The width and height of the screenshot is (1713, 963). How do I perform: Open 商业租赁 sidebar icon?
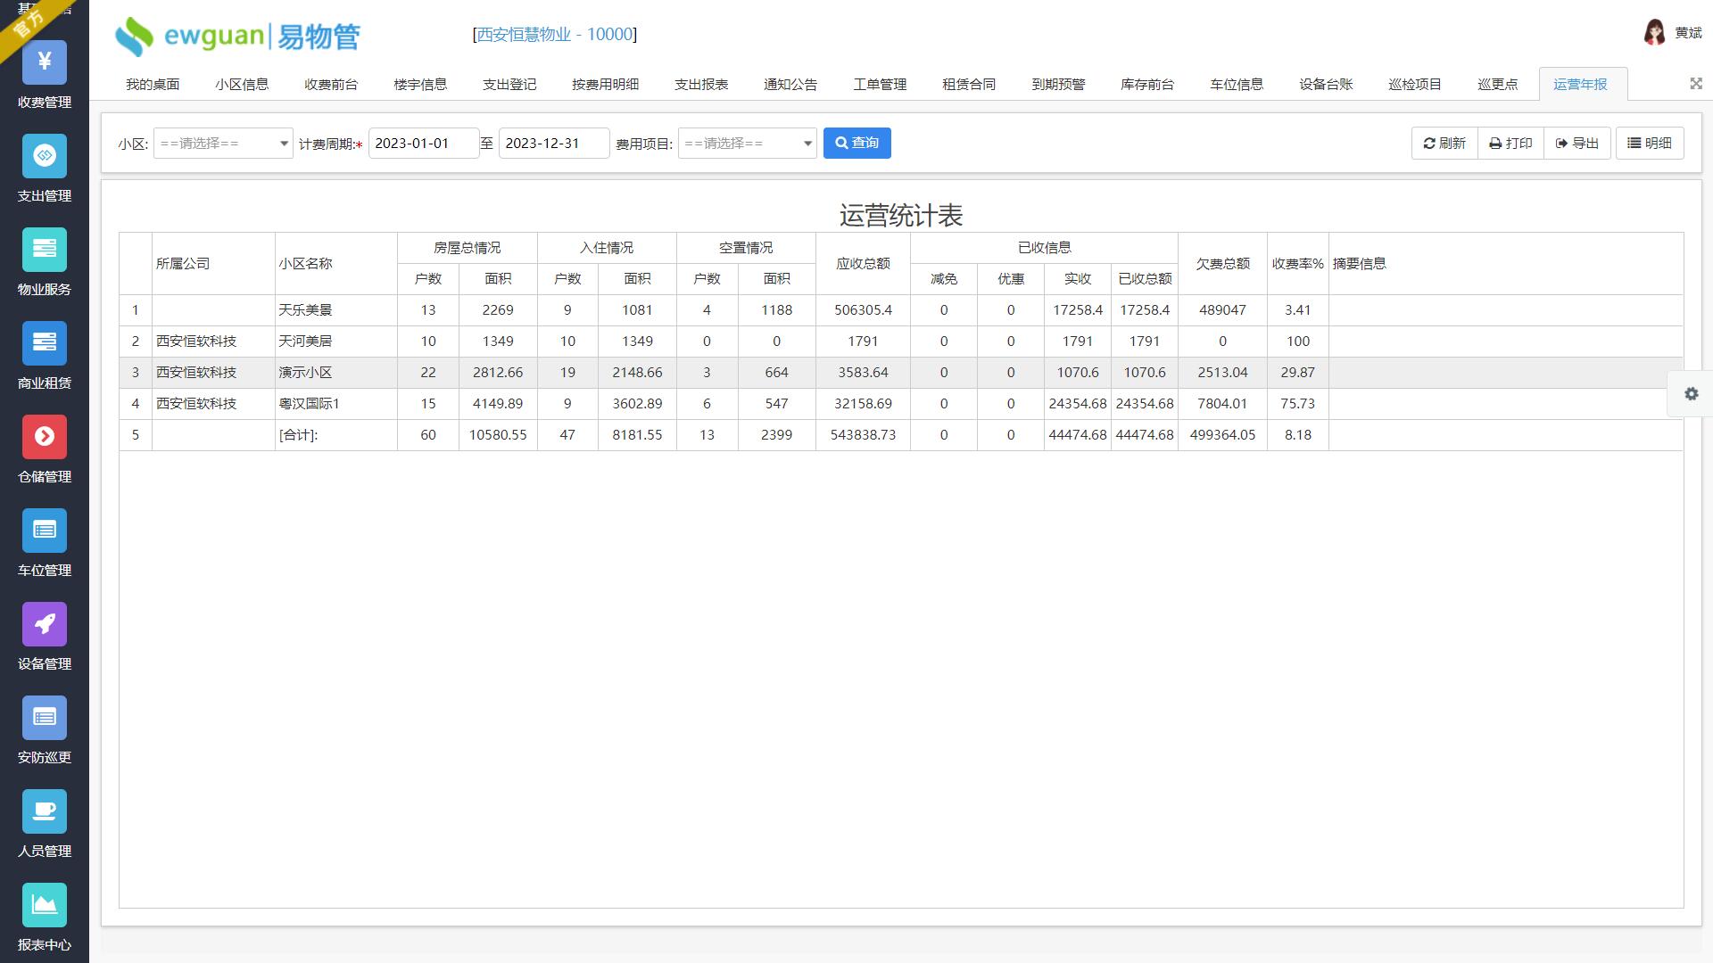(x=45, y=343)
